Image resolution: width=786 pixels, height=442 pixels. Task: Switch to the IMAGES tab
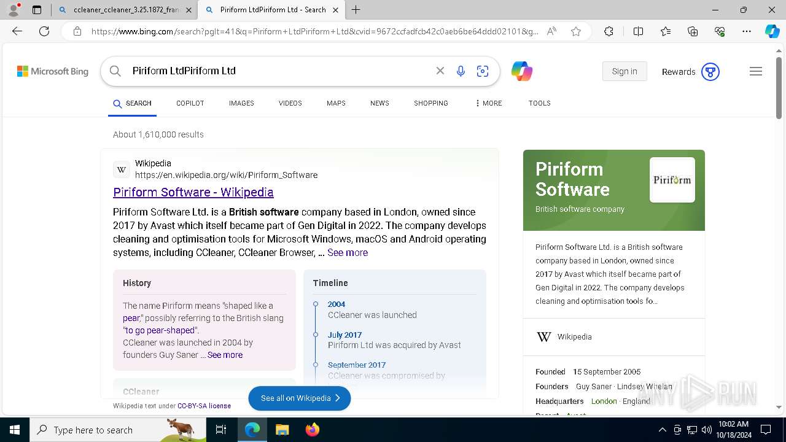[x=241, y=103]
